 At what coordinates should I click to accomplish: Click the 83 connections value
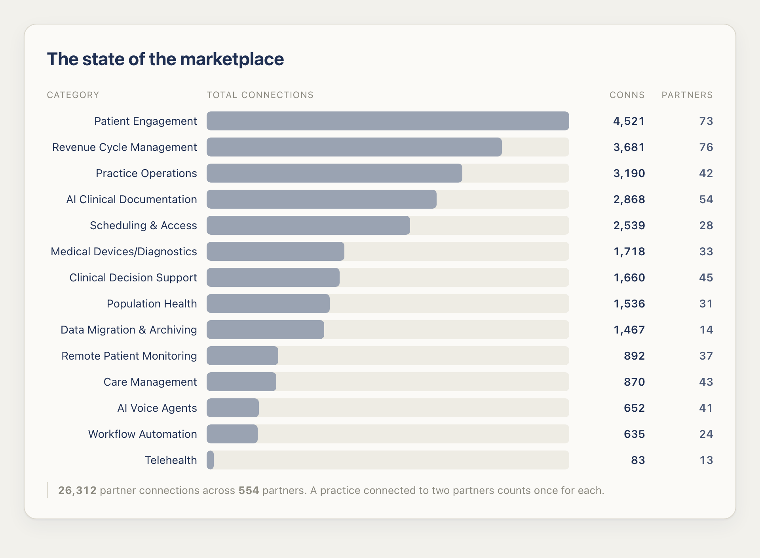coord(638,460)
